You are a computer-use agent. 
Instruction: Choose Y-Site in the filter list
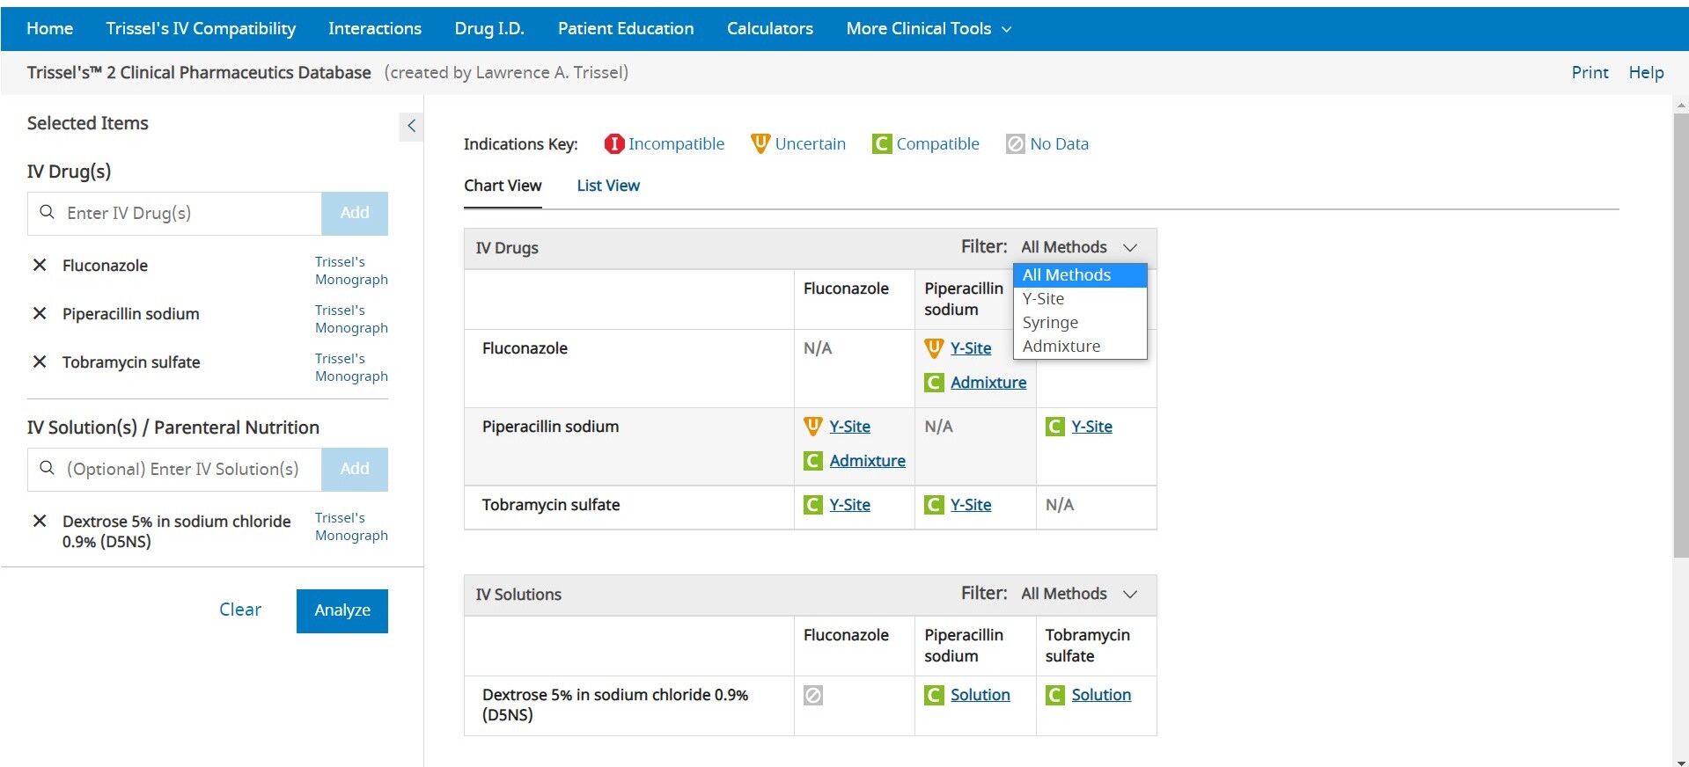point(1043,299)
